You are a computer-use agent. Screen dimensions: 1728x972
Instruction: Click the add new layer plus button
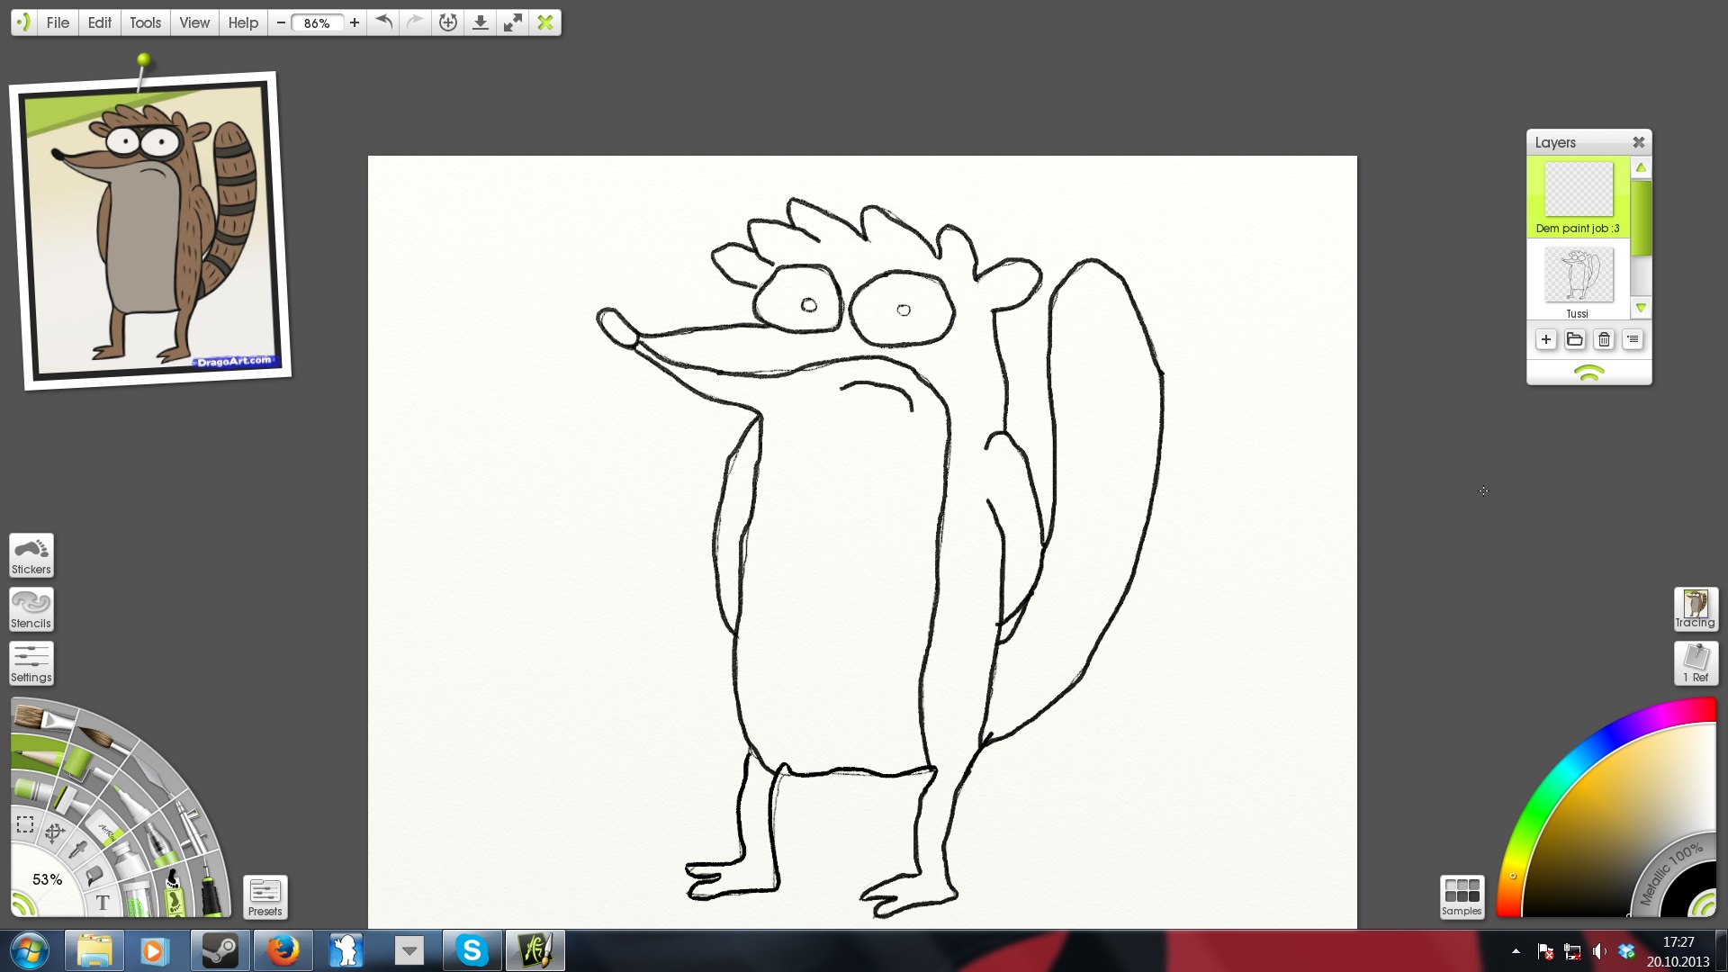click(1545, 339)
